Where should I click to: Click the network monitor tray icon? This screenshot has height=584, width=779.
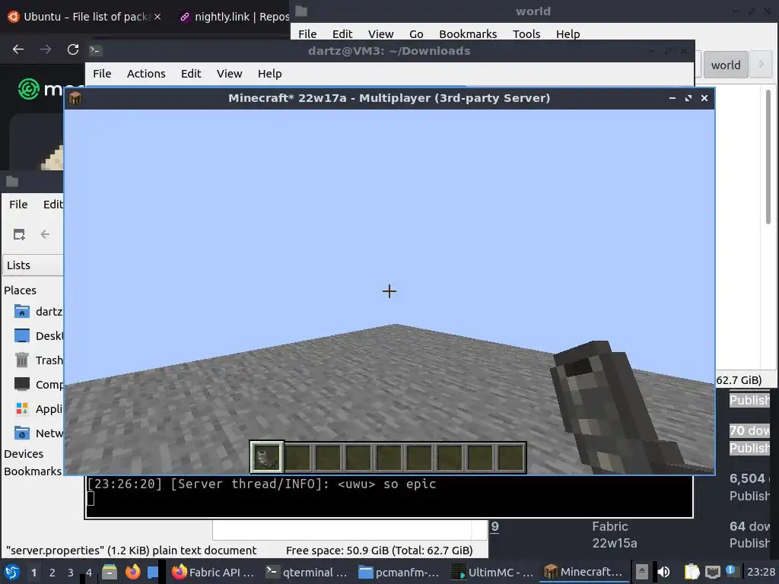click(712, 572)
